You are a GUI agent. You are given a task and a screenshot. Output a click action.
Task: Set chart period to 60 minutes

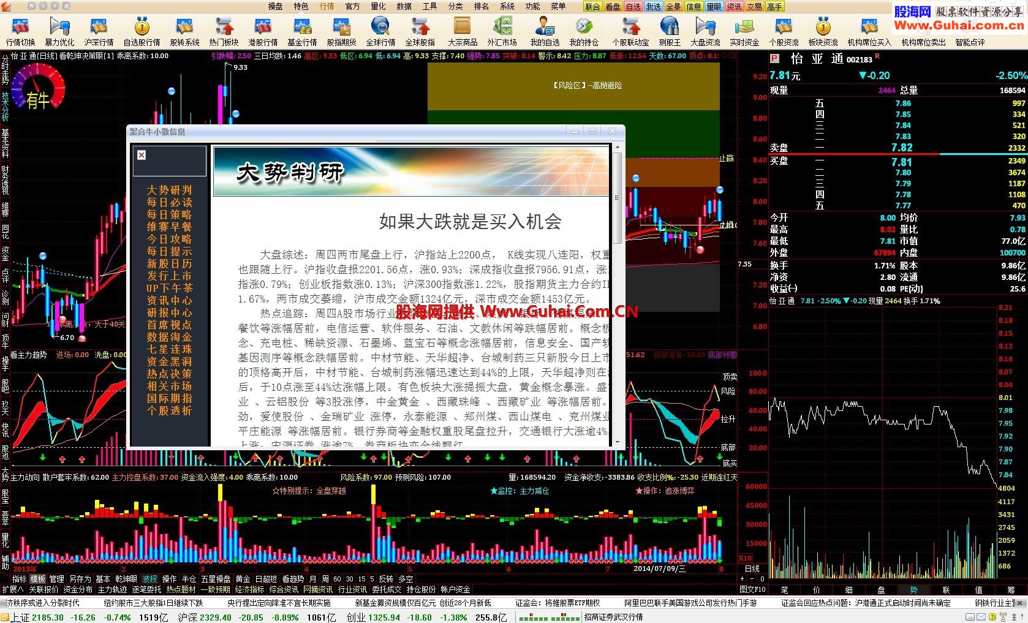tap(337, 579)
